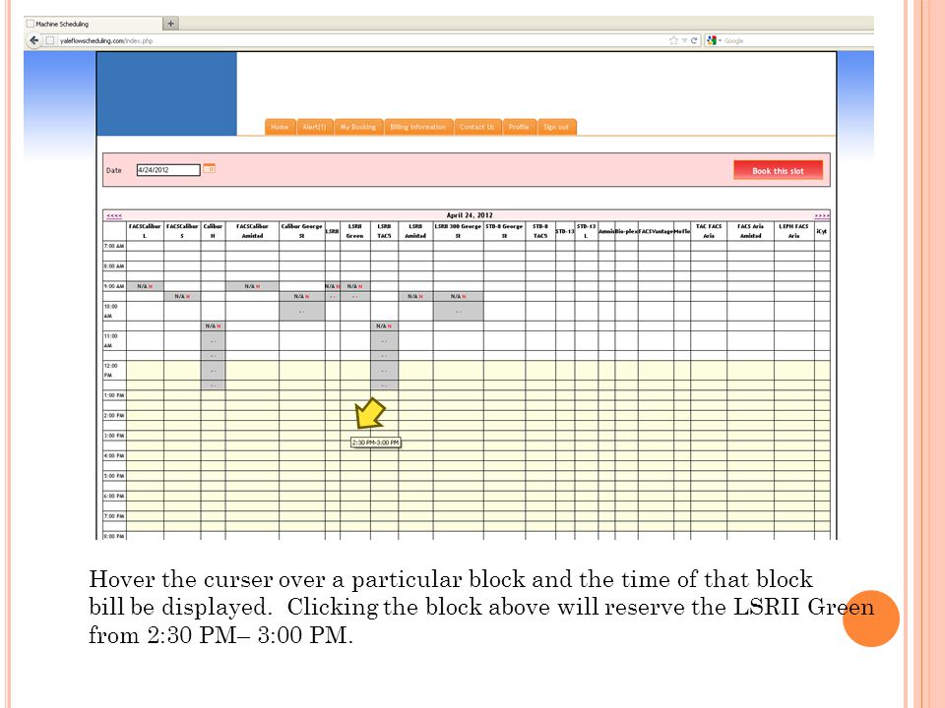Select the Machine Scheduling browser tab
The width and height of the screenshot is (945, 708).
tap(94, 24)
